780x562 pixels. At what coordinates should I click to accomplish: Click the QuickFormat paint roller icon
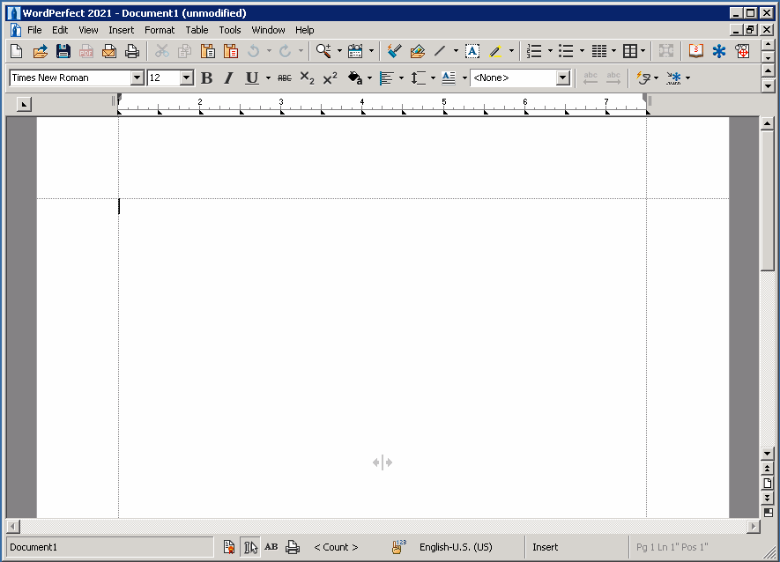coord(395,51)
